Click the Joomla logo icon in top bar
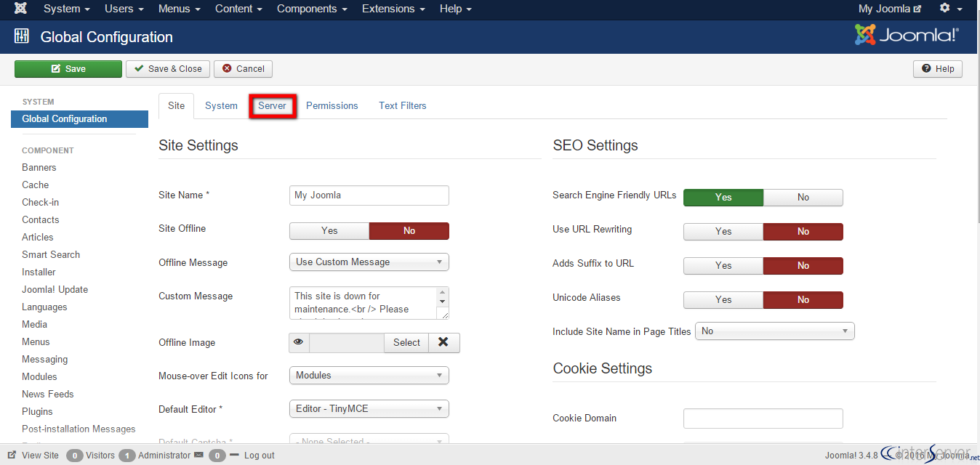Image resolution: width=980 pixels, height=465 pixels. point(21,9)
